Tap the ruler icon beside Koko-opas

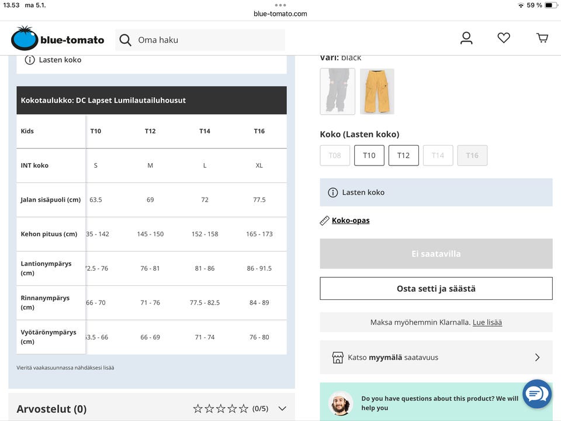(x=325, y=220)
